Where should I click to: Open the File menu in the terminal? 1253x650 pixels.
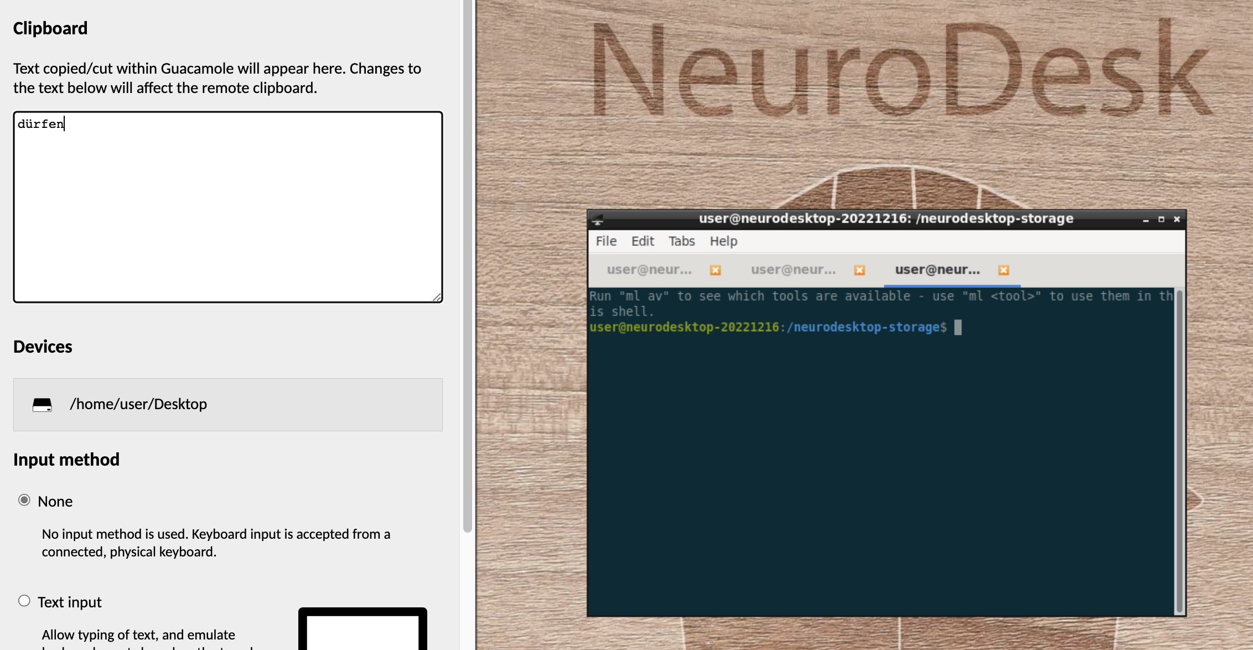point(606,241)
